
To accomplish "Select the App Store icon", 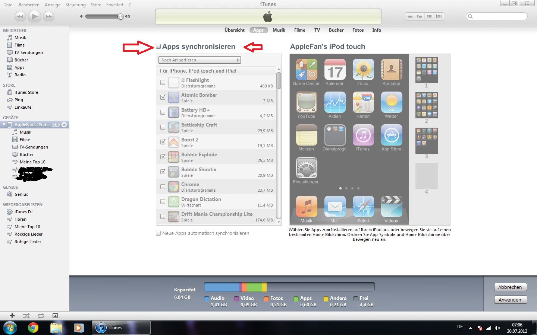I will (391, 135).
